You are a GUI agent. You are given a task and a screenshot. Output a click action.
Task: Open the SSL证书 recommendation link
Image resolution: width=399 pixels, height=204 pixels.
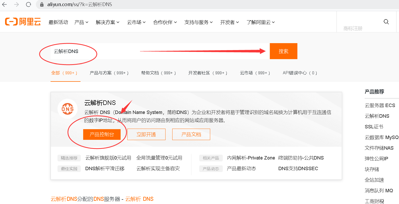tap(372, 127)
